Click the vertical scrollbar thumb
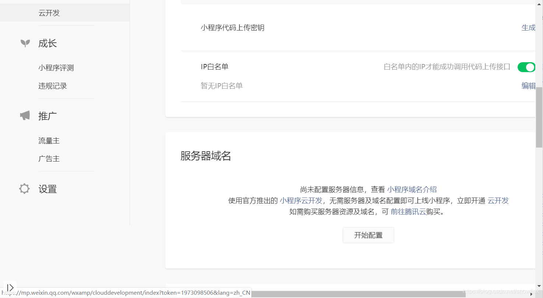Screen dimensions: 543x298 539,117
